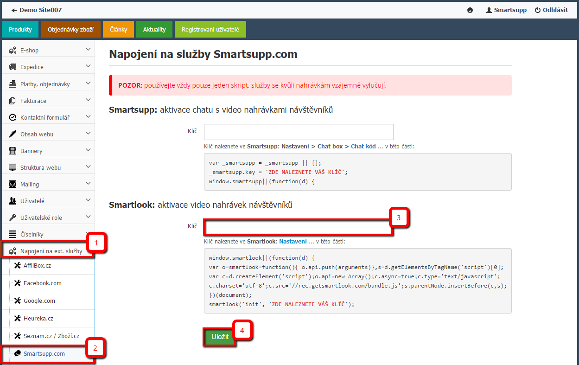Click the E-shop gears icon in sidebar
The image size is (579, 365).
click(13, 50)
